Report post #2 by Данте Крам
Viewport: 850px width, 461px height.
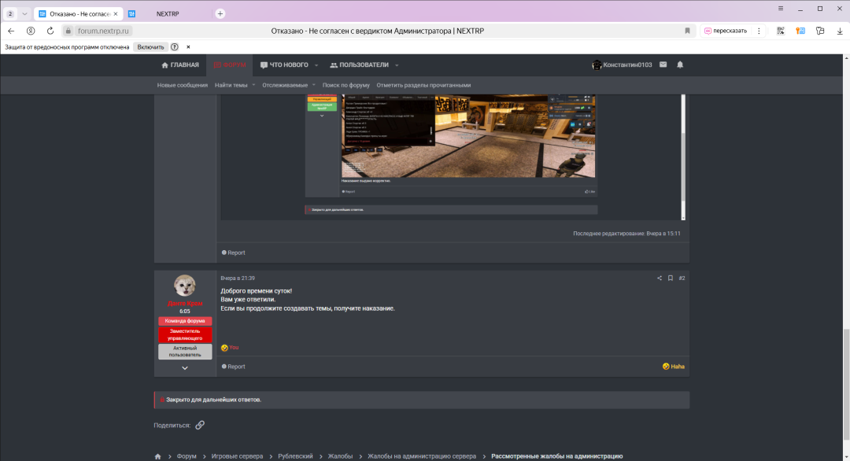pyautogui.click(x=234, y=367)
